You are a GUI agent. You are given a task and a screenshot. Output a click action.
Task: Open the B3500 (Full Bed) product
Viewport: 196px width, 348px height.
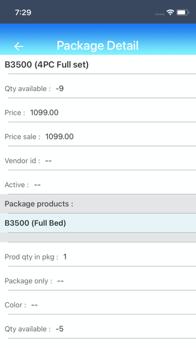point(98,223)
